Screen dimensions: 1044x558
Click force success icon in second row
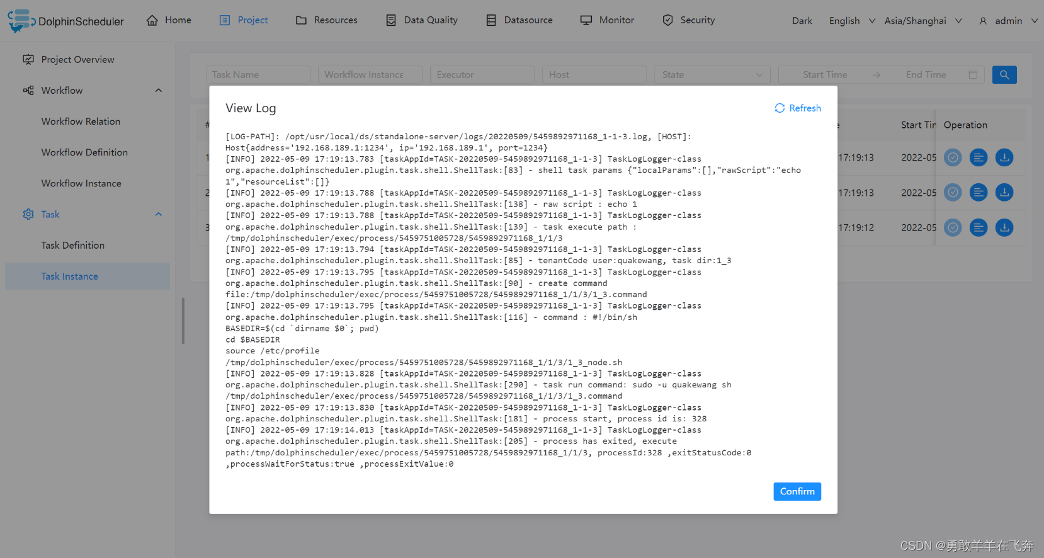click(x=953, y=192)
